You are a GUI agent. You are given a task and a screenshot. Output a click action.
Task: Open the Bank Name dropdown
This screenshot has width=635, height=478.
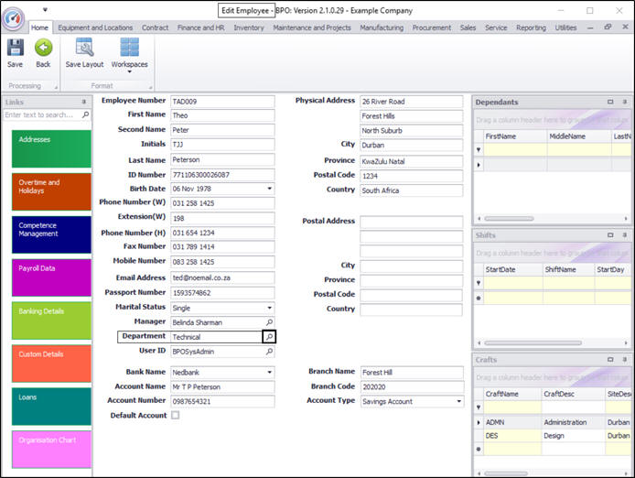pyautogui.click(x=269, y=372)
